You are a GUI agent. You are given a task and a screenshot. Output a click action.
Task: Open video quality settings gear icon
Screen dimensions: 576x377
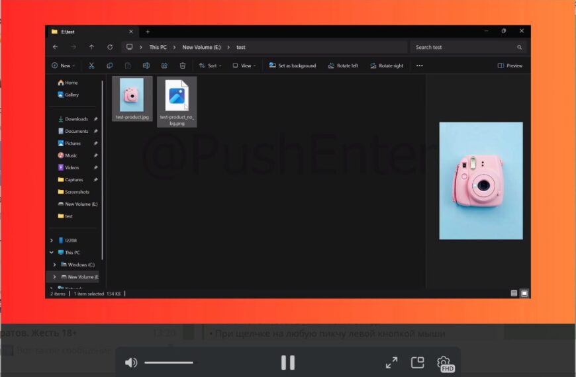point(444,362)
